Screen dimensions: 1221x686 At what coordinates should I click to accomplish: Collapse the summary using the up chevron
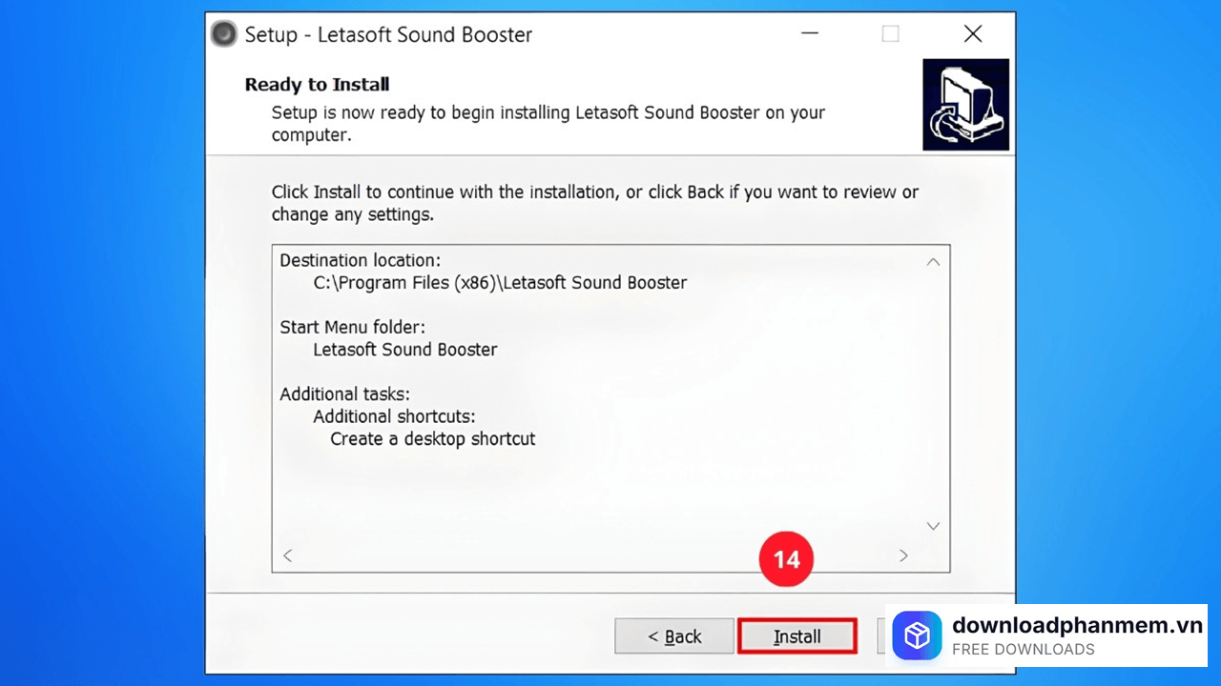point(933,261)
